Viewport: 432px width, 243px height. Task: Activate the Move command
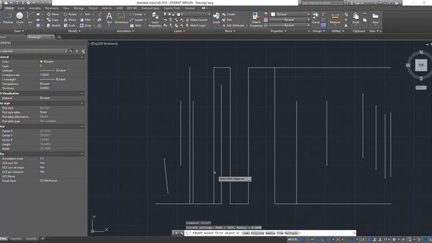tap(53, 14)
